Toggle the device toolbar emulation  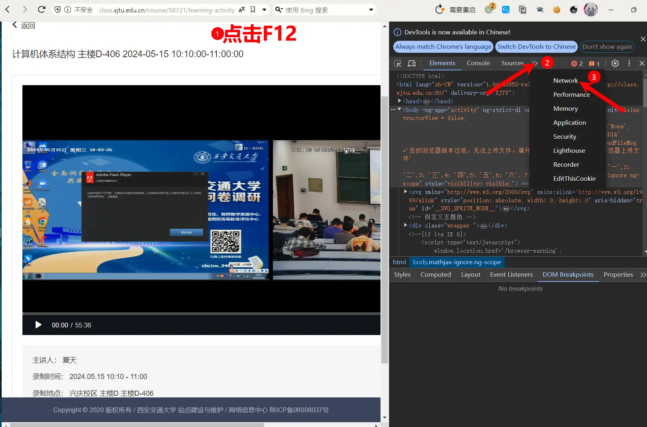(412, 63)
